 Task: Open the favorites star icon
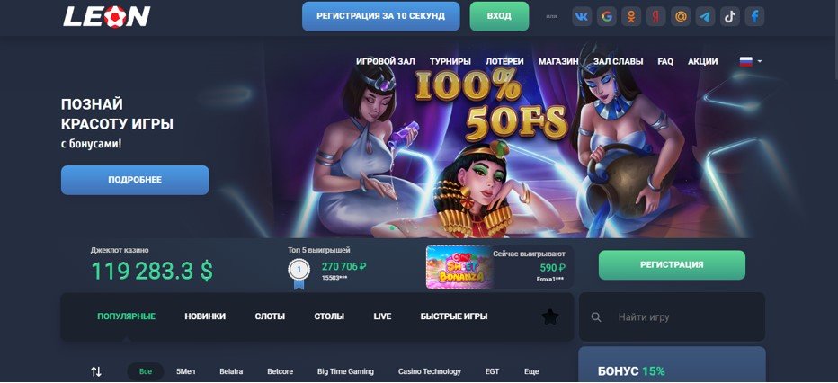pos(550,316)
